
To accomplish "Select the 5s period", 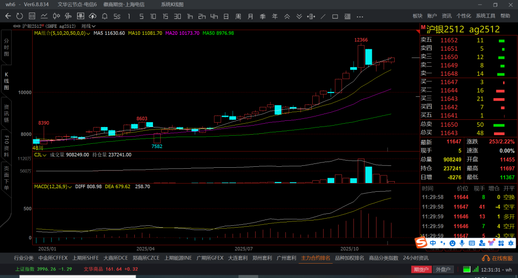I will click(x=117, y=16).
